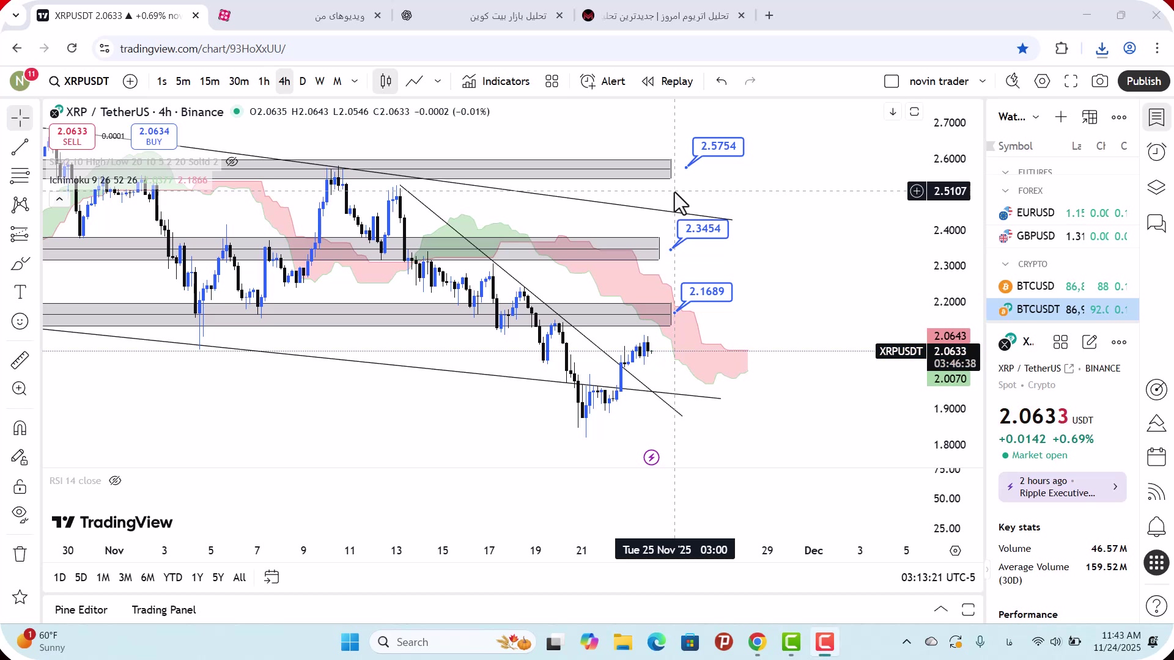Open XRPUSDT symbol search
The image size is (1174, 660).
pos(79,81)
